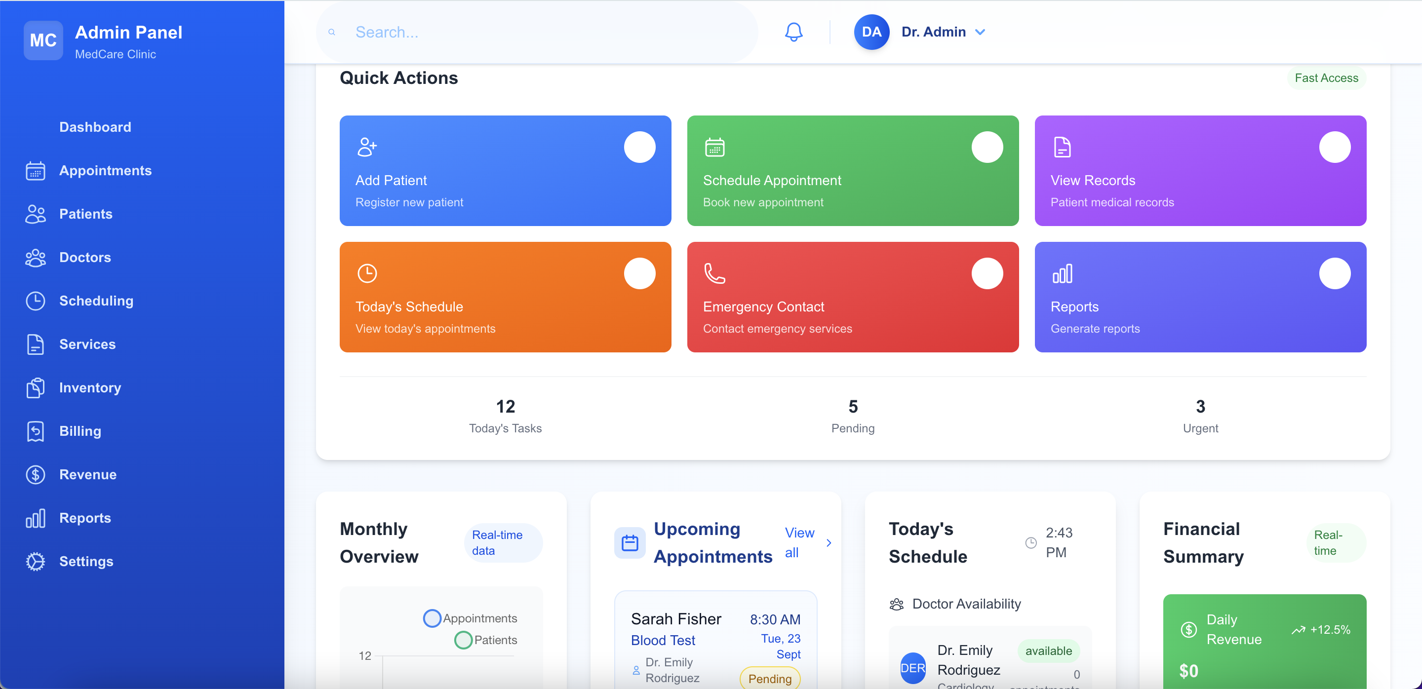Select the Patients icon in sidebar

point(36,214)
